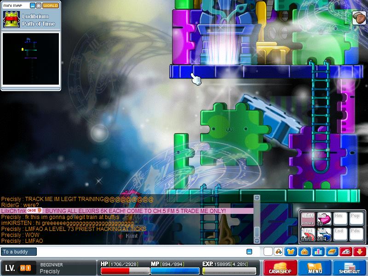This screenshot has width=368, height=276.
Task: Minimize the mini map panel
Action: click(x=33, y=6)
